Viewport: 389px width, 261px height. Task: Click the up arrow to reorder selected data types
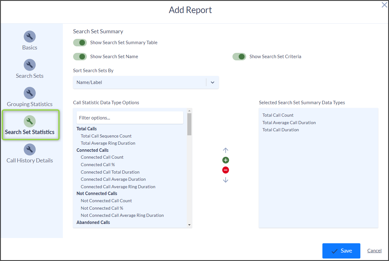click(225, 150)
